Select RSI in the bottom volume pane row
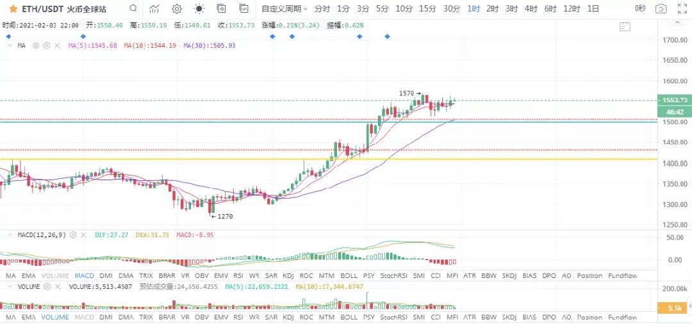The height and width of the screenshot is (324, 692). [x=238, y=317]
